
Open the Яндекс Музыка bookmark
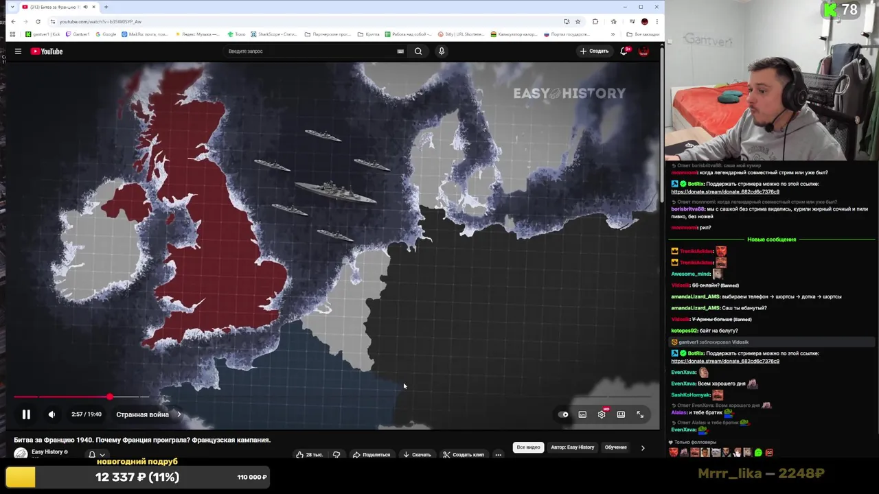point(198,34)
